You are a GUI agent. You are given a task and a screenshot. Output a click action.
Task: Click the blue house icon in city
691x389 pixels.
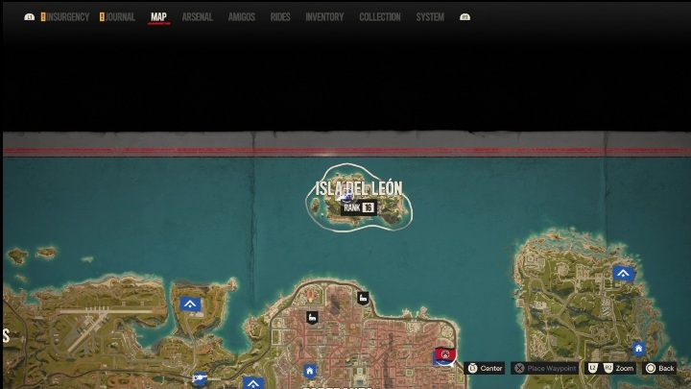[309, 371]
